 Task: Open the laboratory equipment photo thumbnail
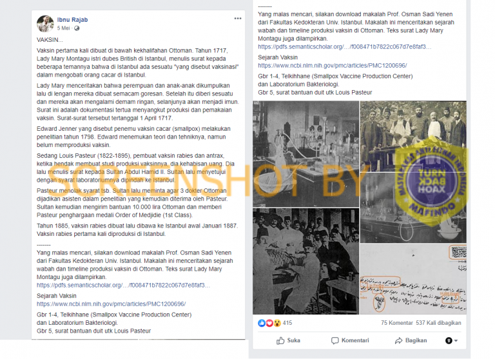(x=306, y=154)
